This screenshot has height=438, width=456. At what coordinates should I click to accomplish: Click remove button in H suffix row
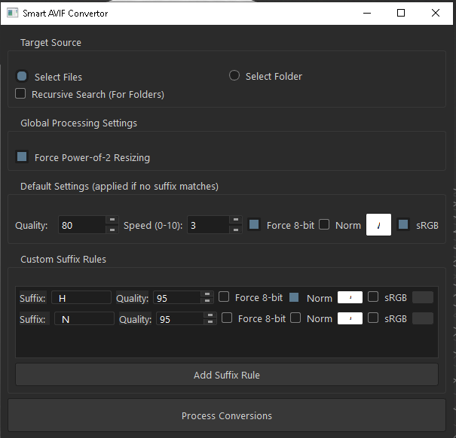[x=423, y=297]
